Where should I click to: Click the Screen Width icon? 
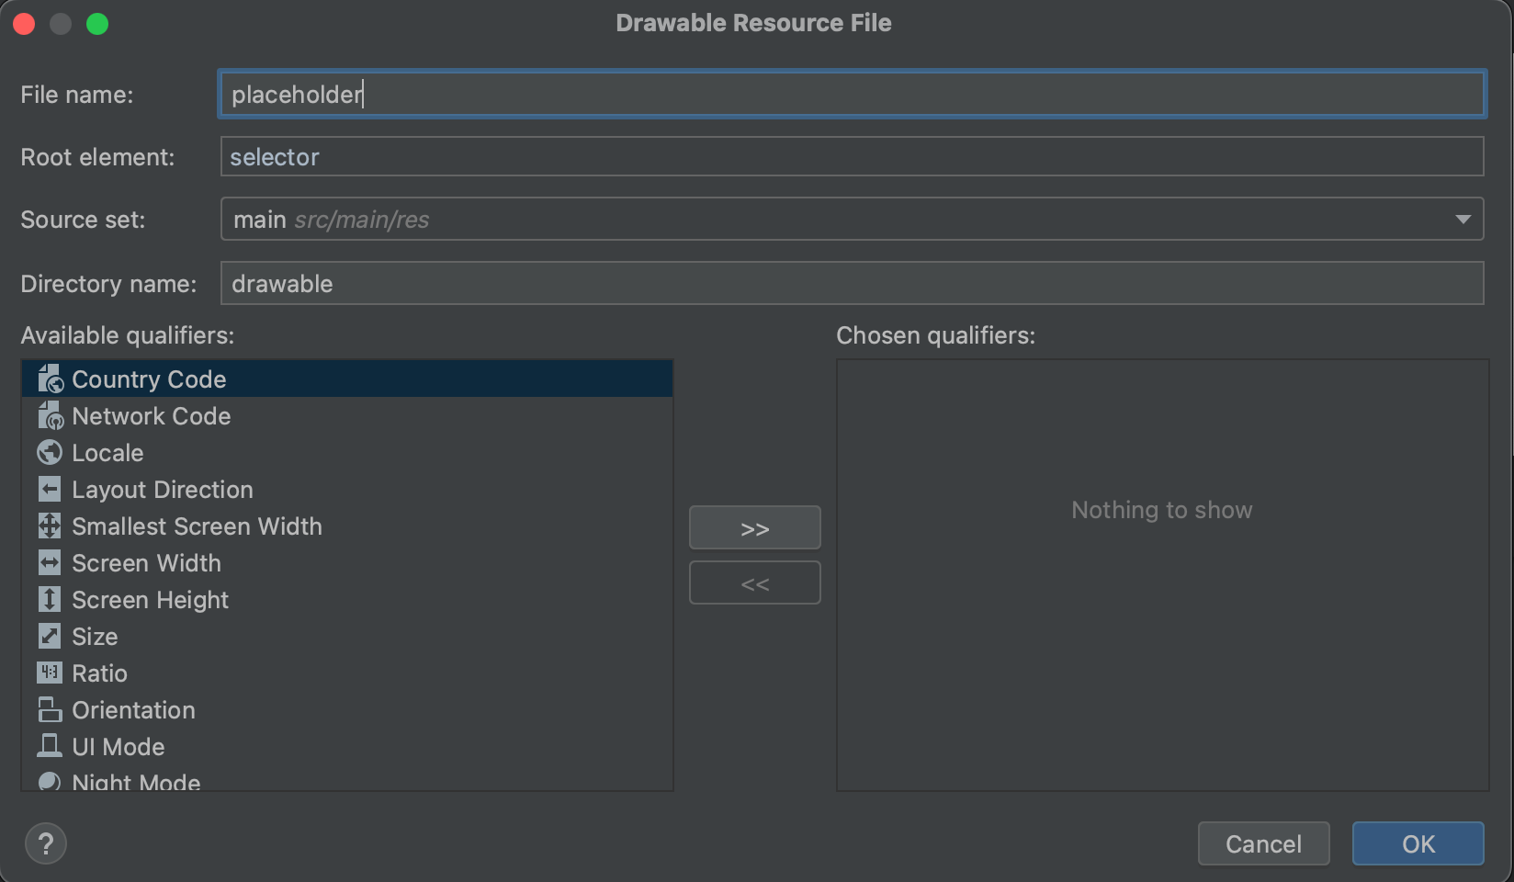coord(50,562)
